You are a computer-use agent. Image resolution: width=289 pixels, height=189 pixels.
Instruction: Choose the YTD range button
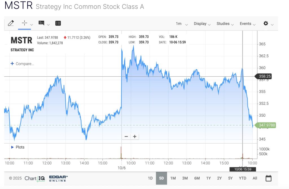pos(242,178)
